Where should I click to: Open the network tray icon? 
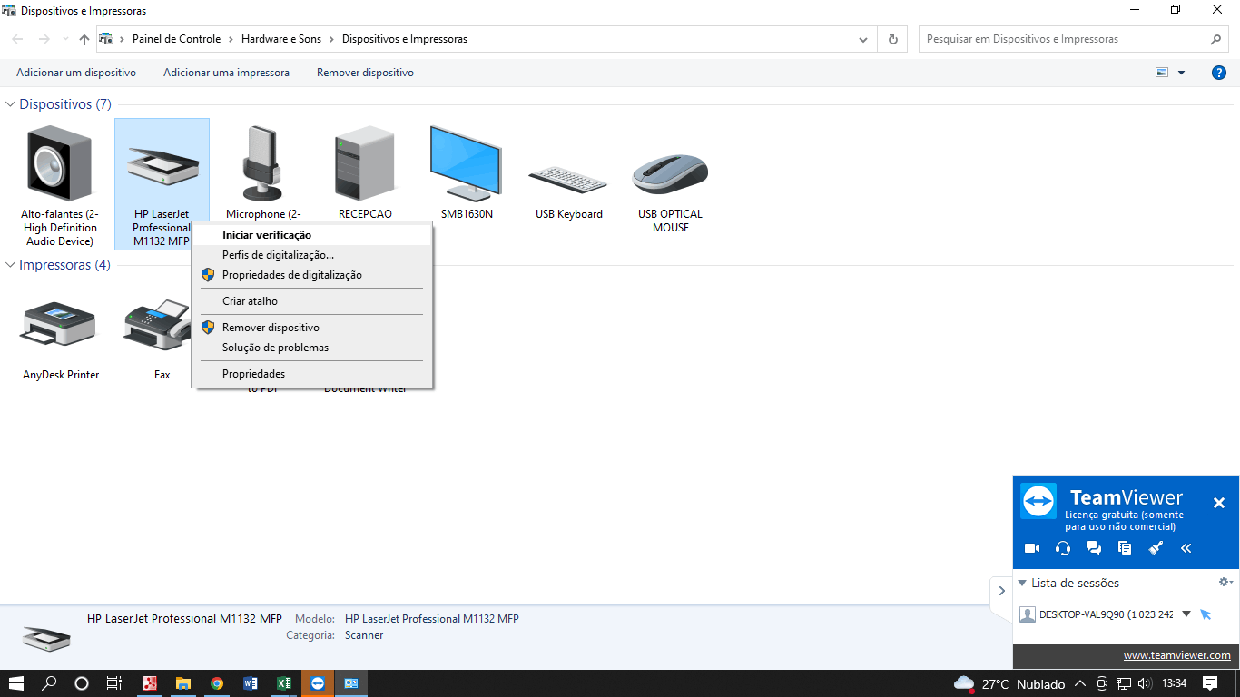(x=1123, y=683)
